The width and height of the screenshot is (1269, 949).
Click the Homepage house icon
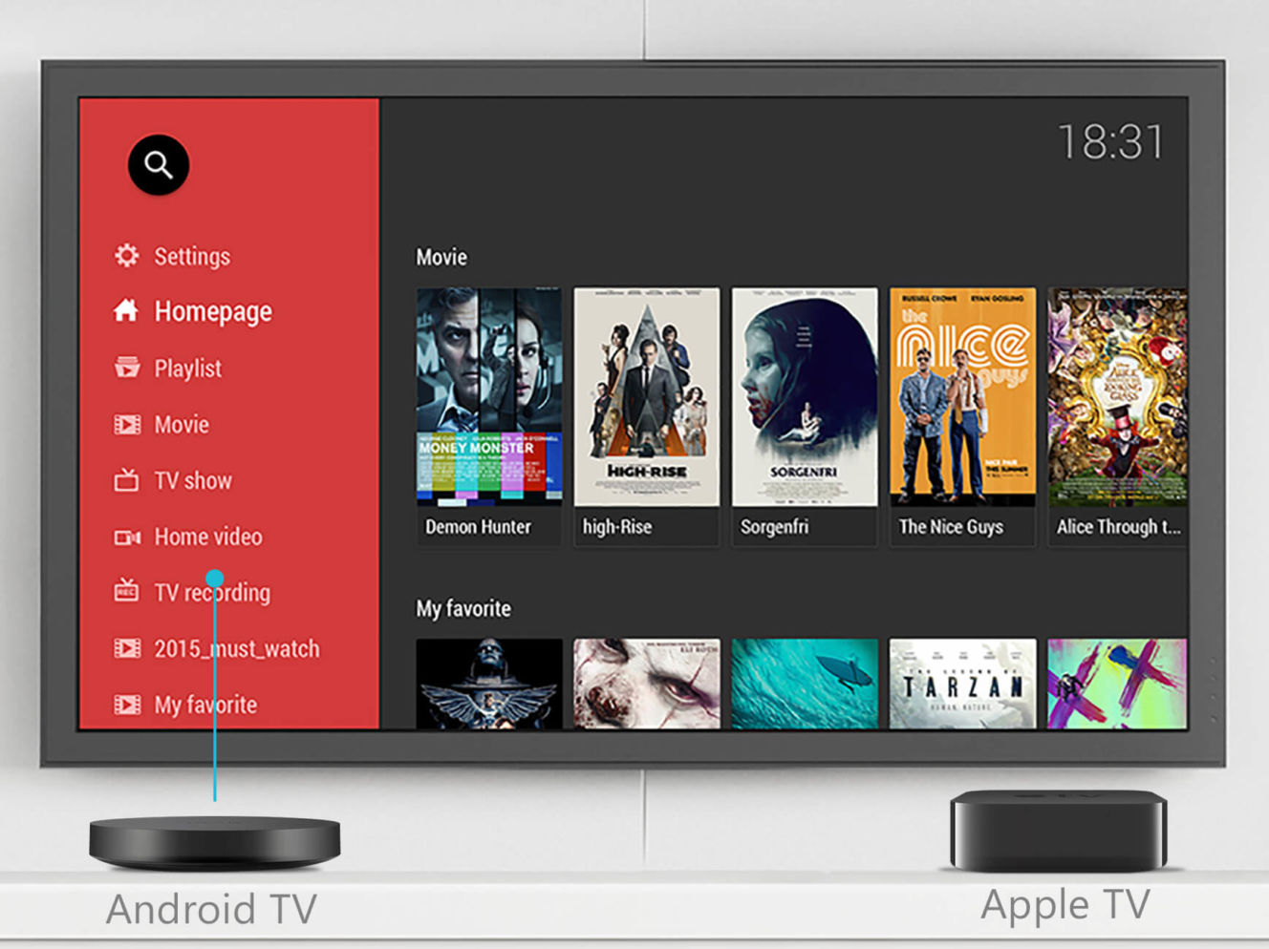(126, 310)
